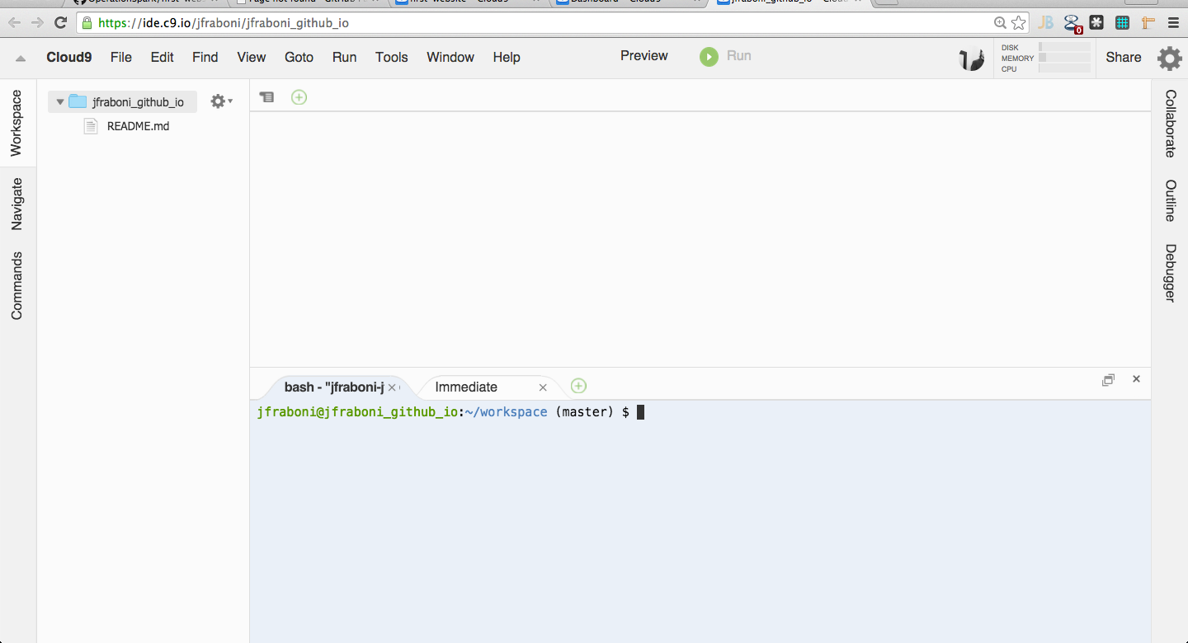This screenshot has width=1188, height=643.
Task: Open the ruler browser extension
Action: pos(1148,23)
